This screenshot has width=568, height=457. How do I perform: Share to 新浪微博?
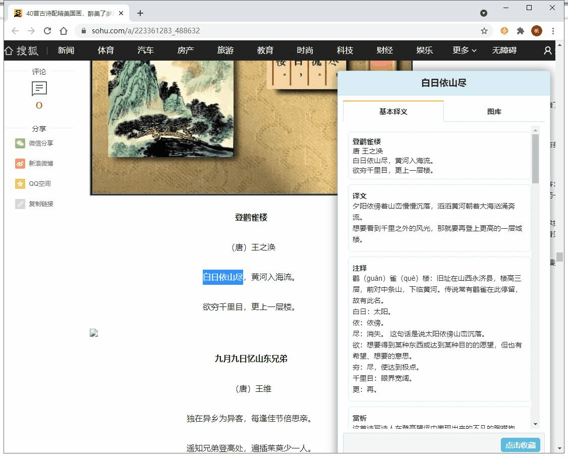34,164
